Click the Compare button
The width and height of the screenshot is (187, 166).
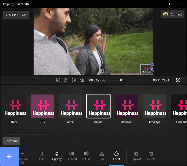[x=11, y=141]
